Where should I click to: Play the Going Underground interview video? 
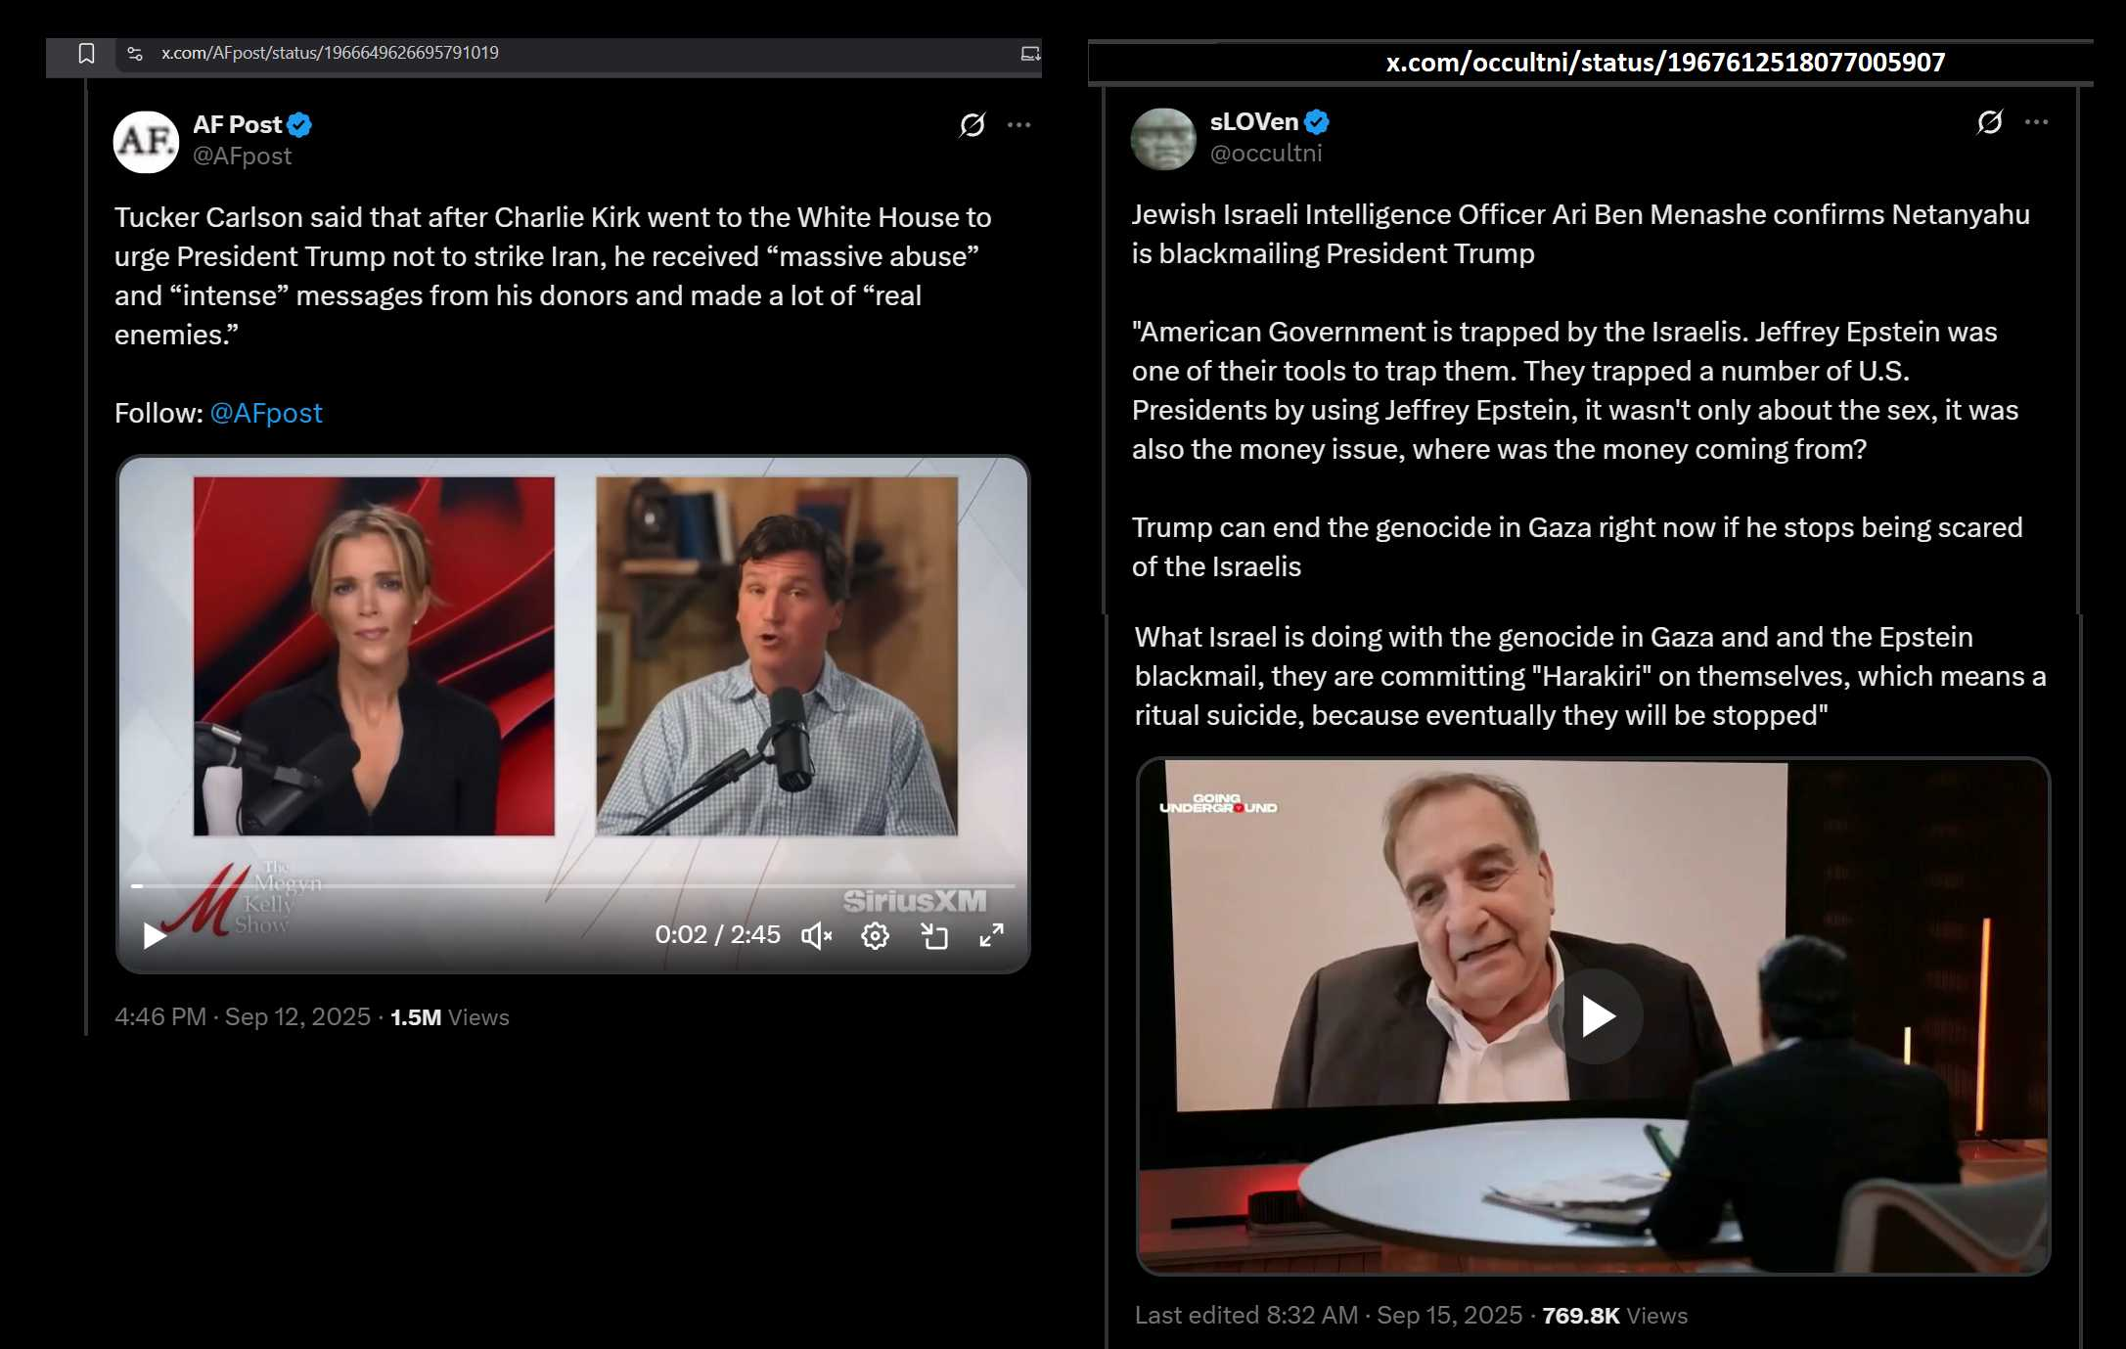coord(1595,1016)
